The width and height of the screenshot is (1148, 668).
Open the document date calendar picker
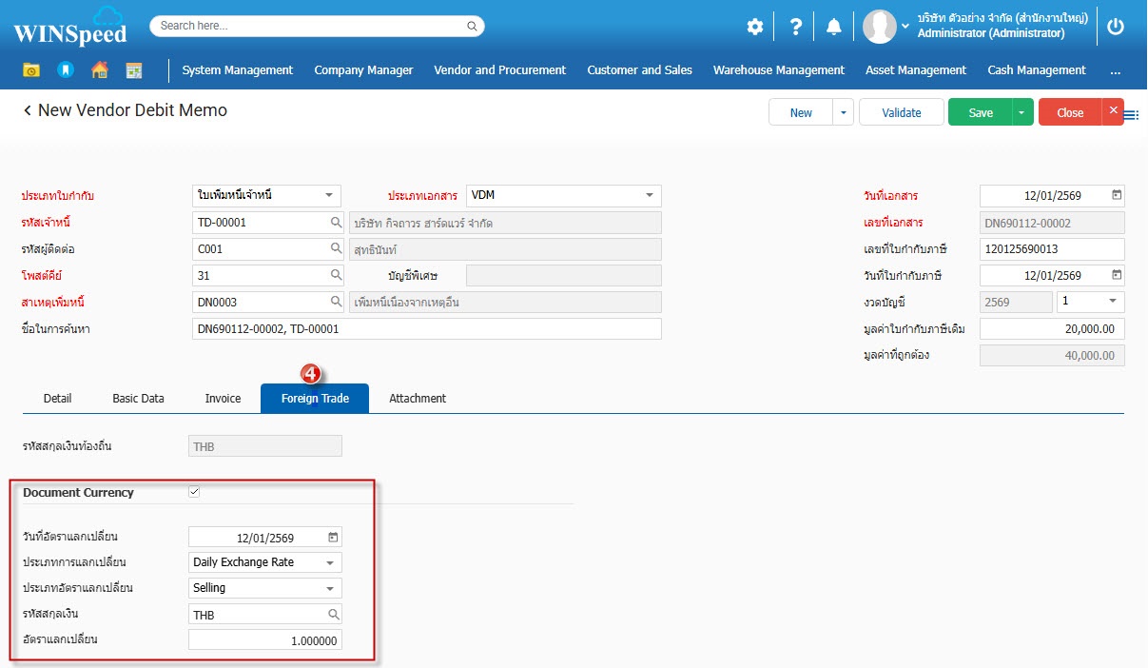1117,195
